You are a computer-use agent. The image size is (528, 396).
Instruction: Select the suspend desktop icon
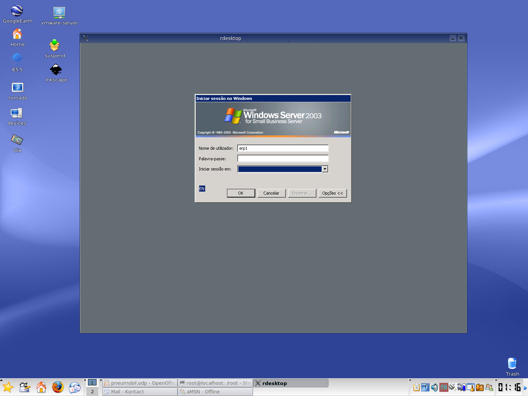tap(55, 49)
